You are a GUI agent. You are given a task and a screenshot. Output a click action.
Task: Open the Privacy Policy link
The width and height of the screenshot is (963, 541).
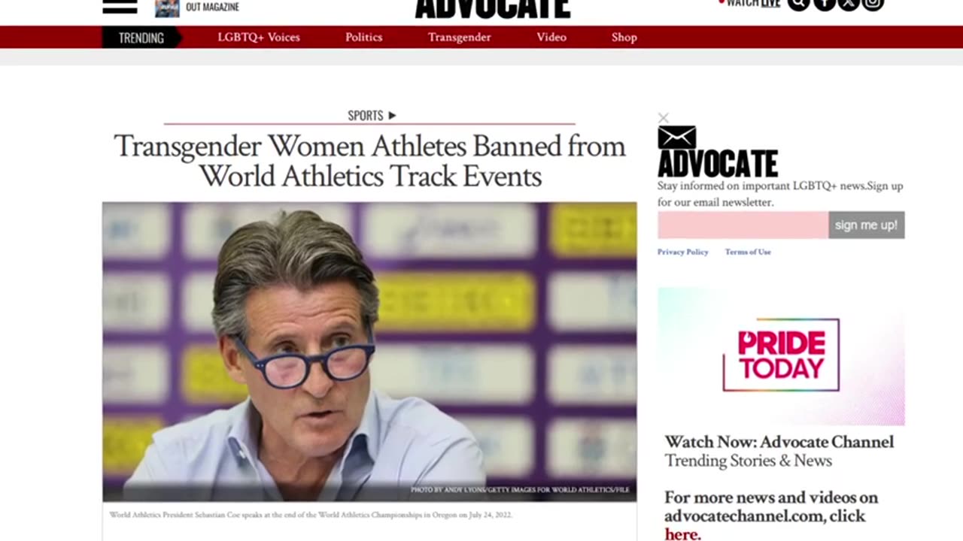click(x=683, y=252)
